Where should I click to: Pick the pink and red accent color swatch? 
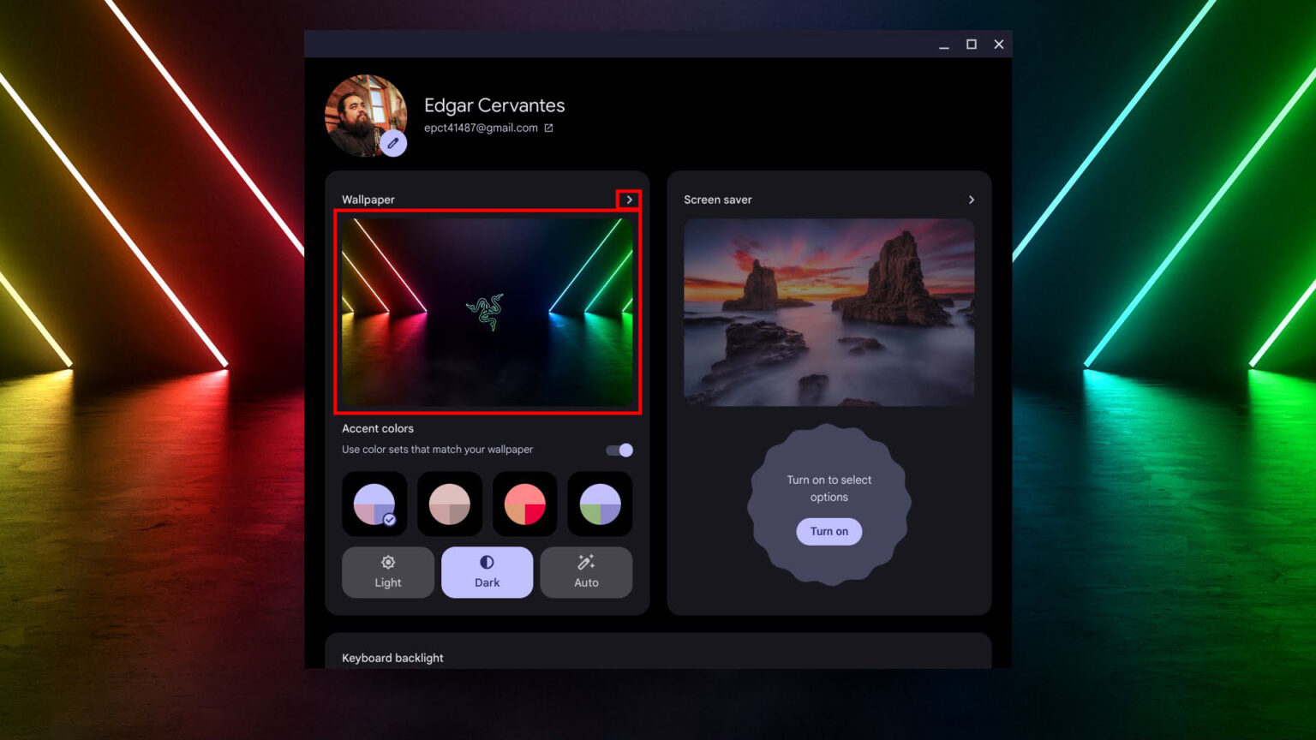[x=524, y=504]
